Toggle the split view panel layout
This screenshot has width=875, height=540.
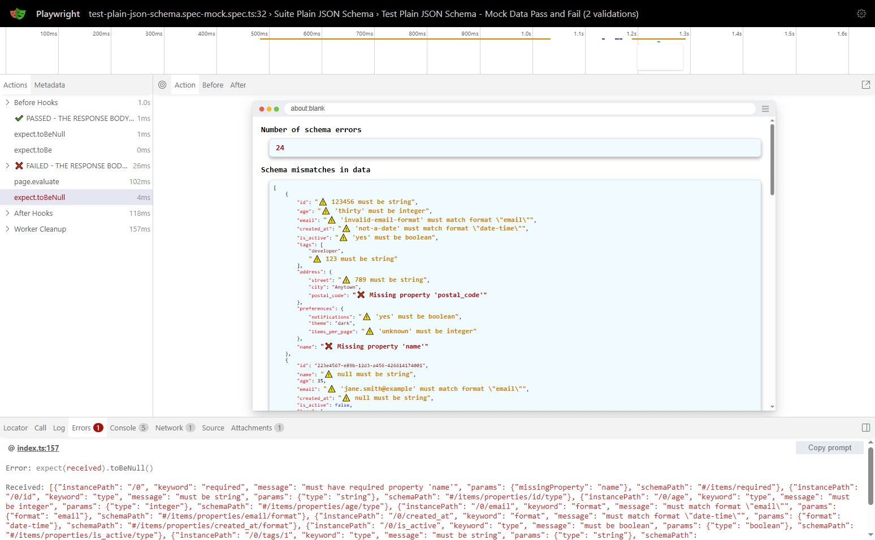click(x=866, y=428)
